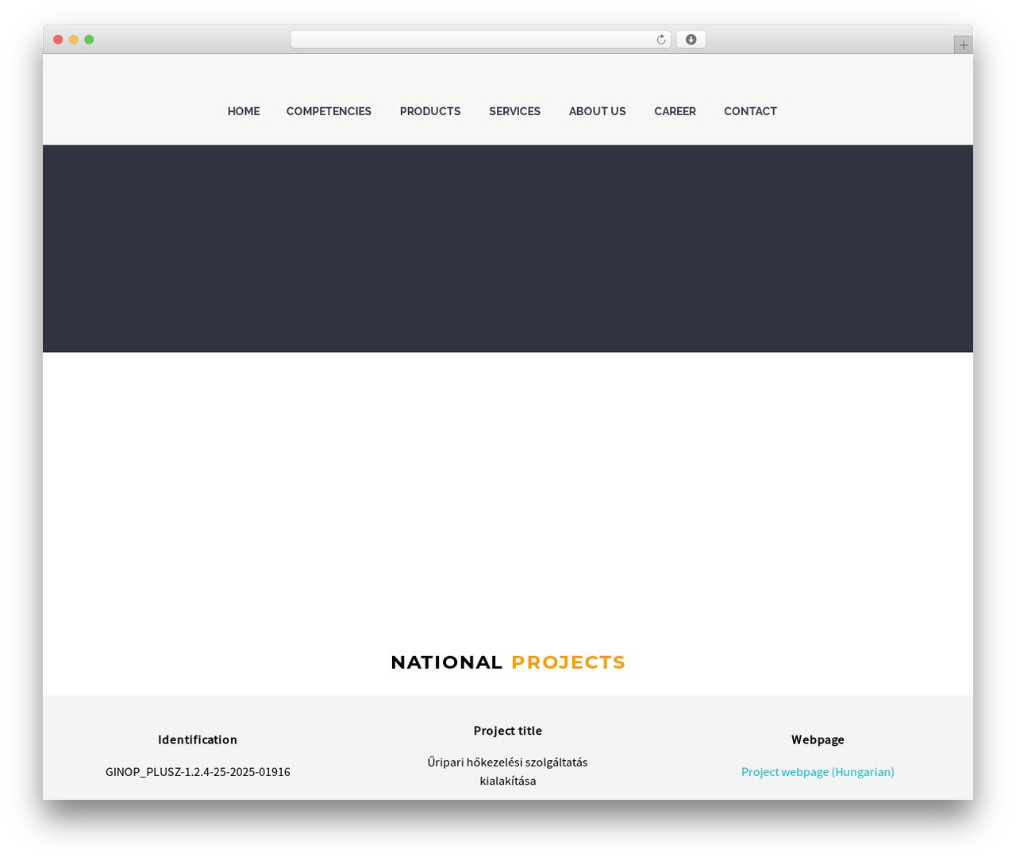Open the browser downloads button
1016x861 pixels.
click(x=691, y=40)
